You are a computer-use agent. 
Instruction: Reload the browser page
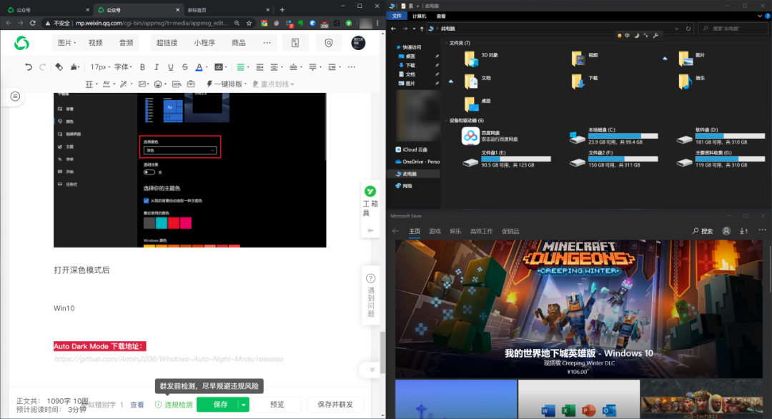[x=32, y=23]
